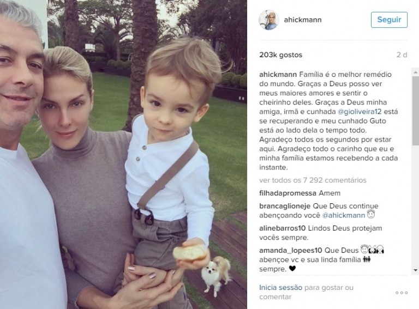Open commenter brancaglioneje's profile
This screenshot has width=419, height=309.
click(x=285, y=206)
